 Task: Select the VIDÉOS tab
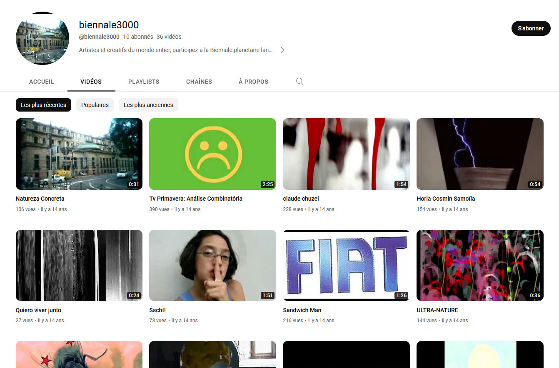coord(91,82)
